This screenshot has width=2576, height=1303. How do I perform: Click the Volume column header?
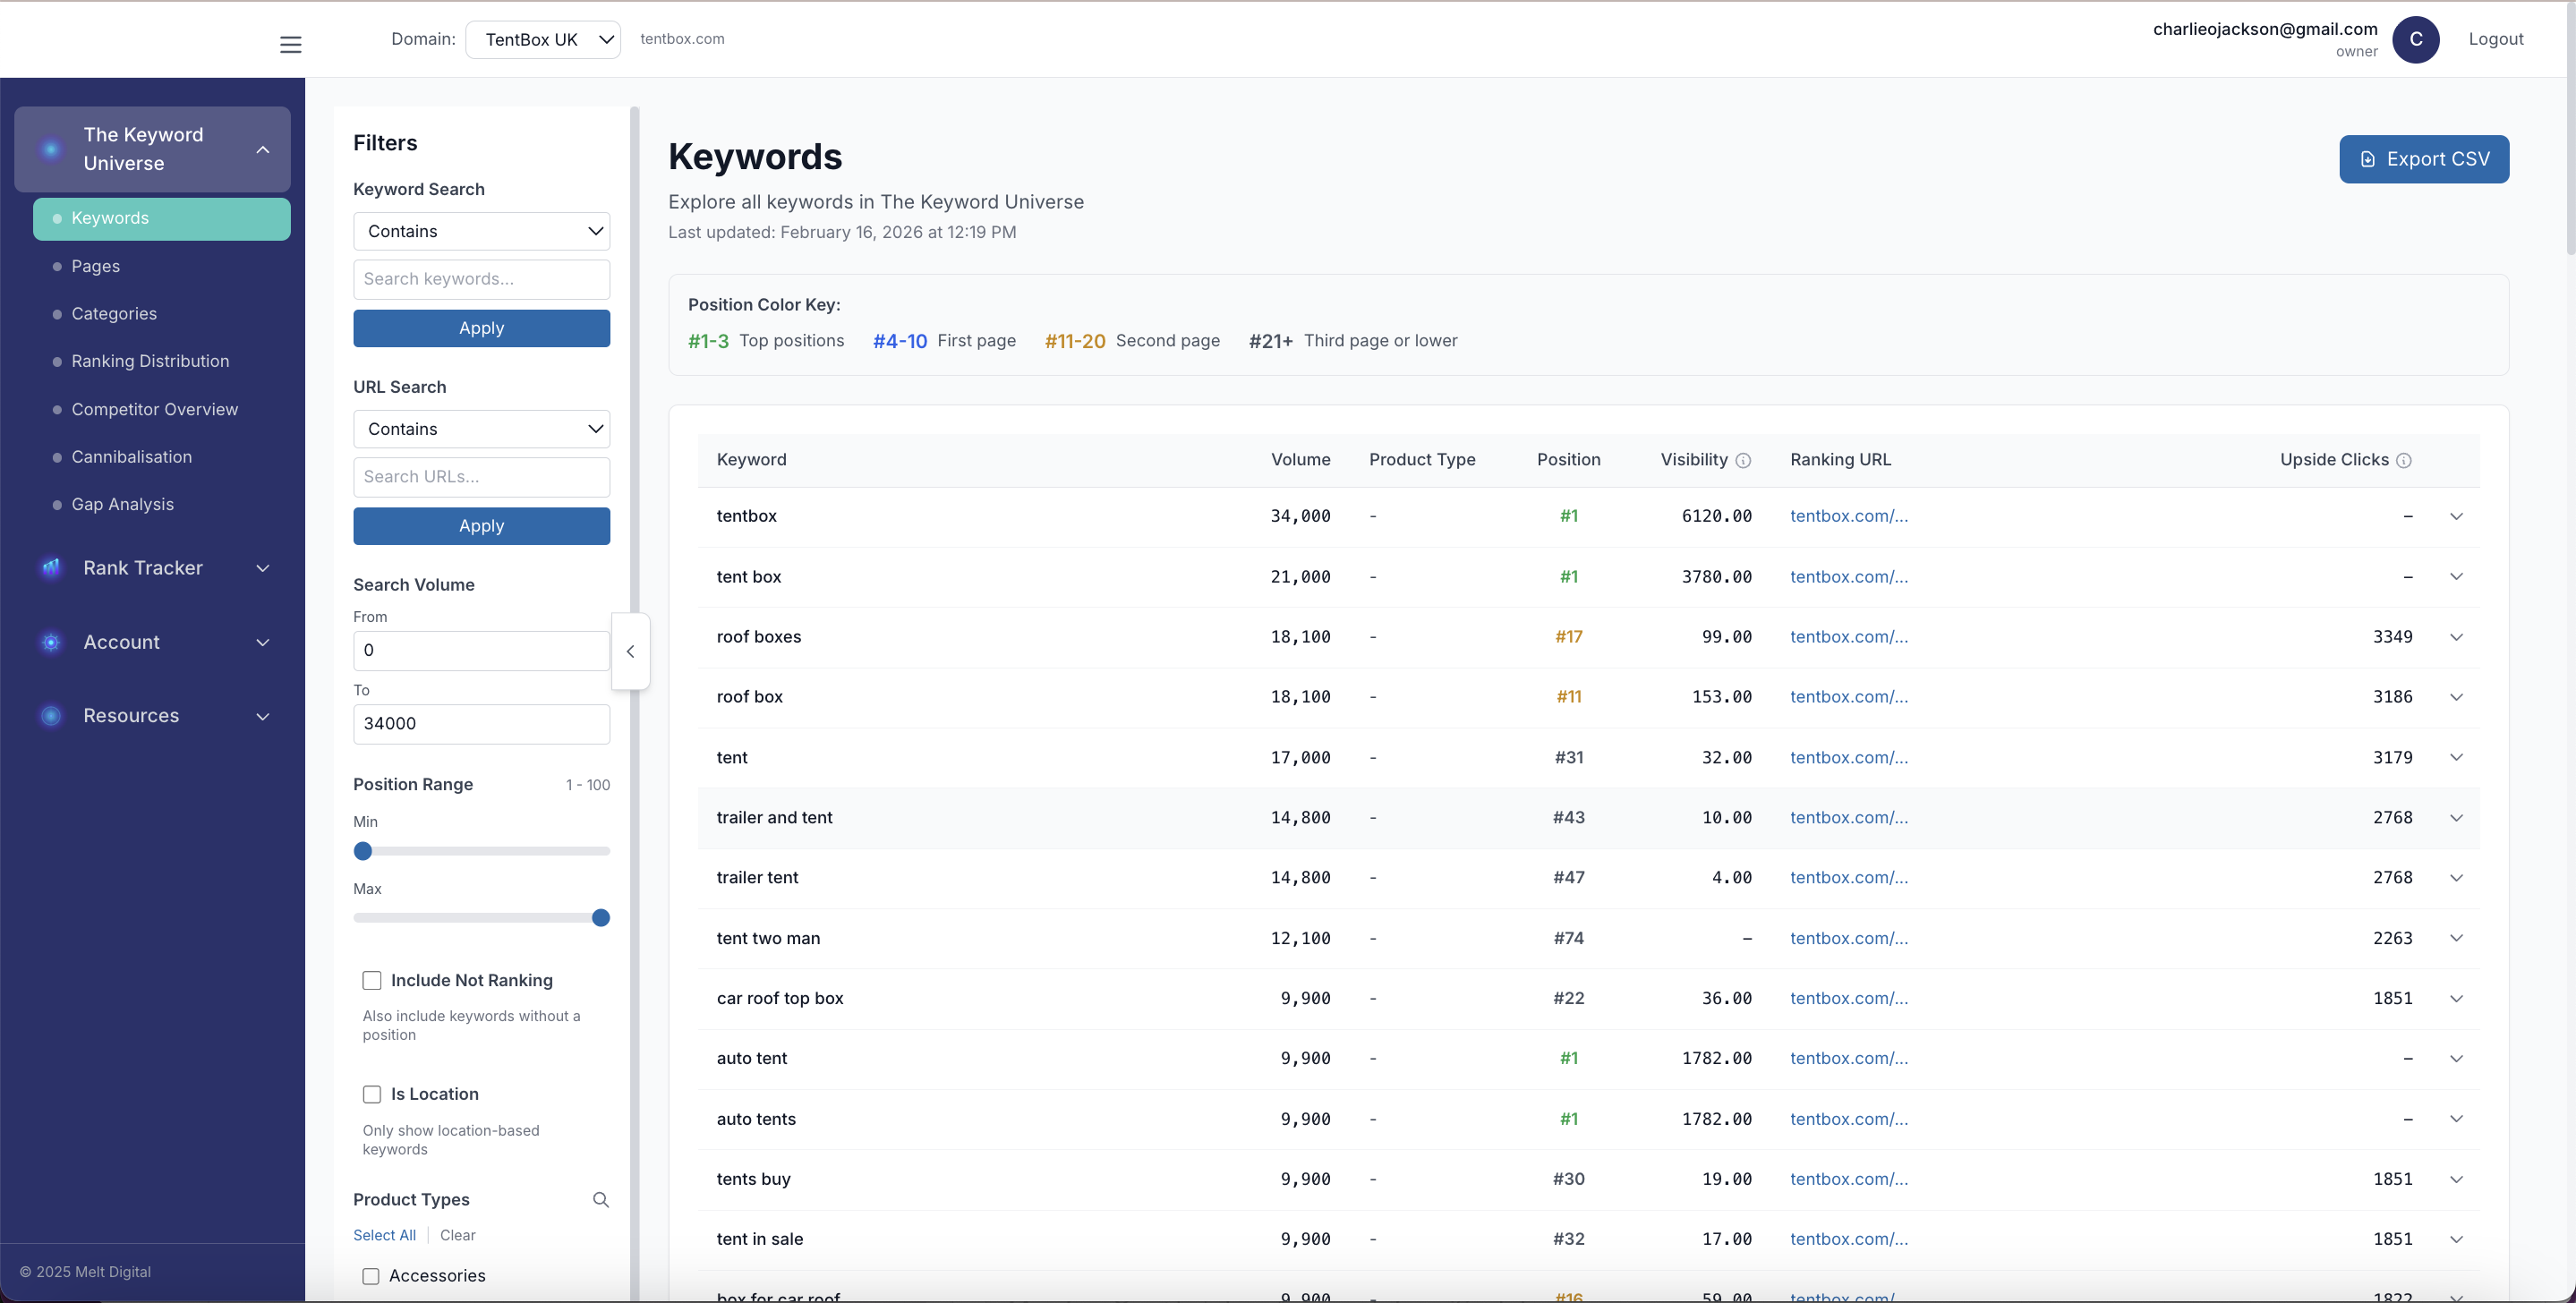[x=1301, y=460]
